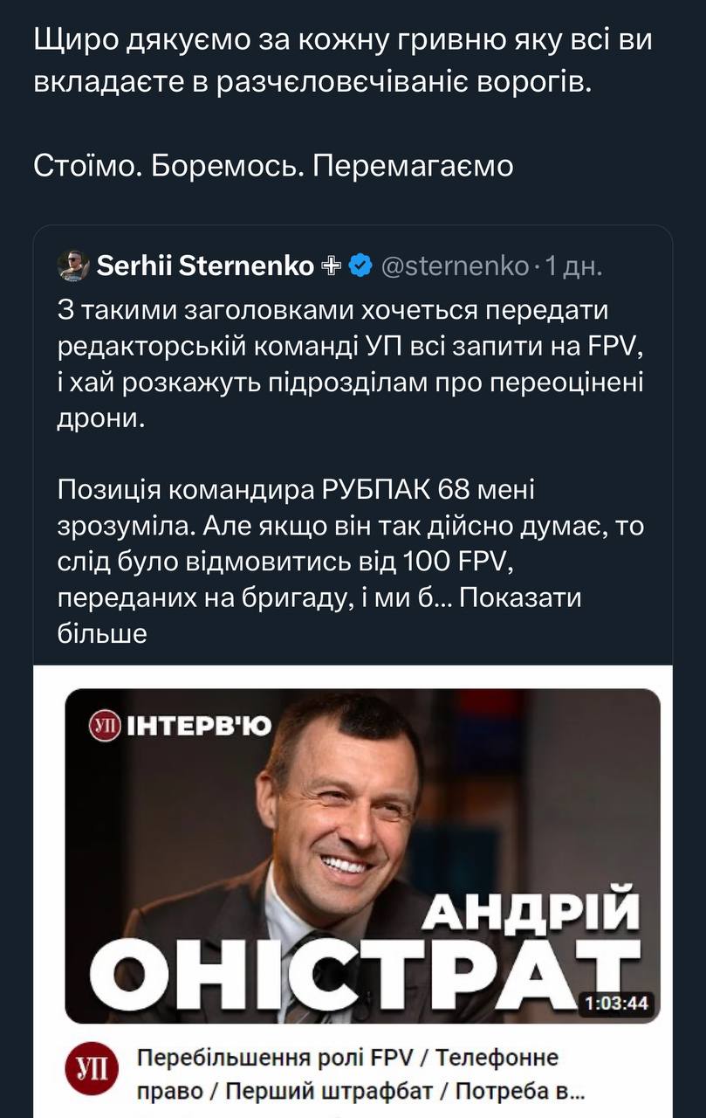Image resolution: width=706 pixels, height=1118 pixels.
Task: Open the @sternenko handle link
Action: pos(455,266)
